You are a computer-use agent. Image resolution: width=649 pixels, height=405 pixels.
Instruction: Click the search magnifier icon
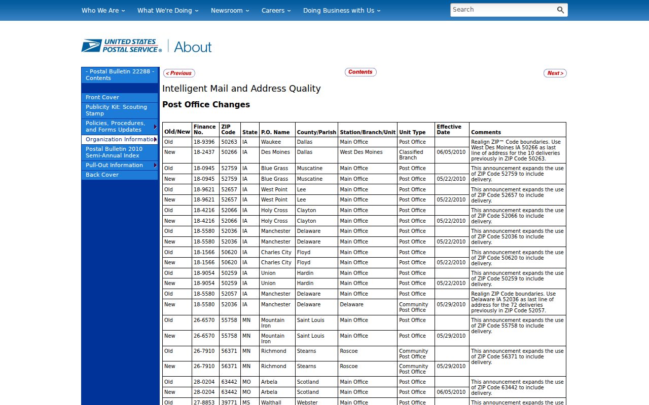[x=560, y=10]
